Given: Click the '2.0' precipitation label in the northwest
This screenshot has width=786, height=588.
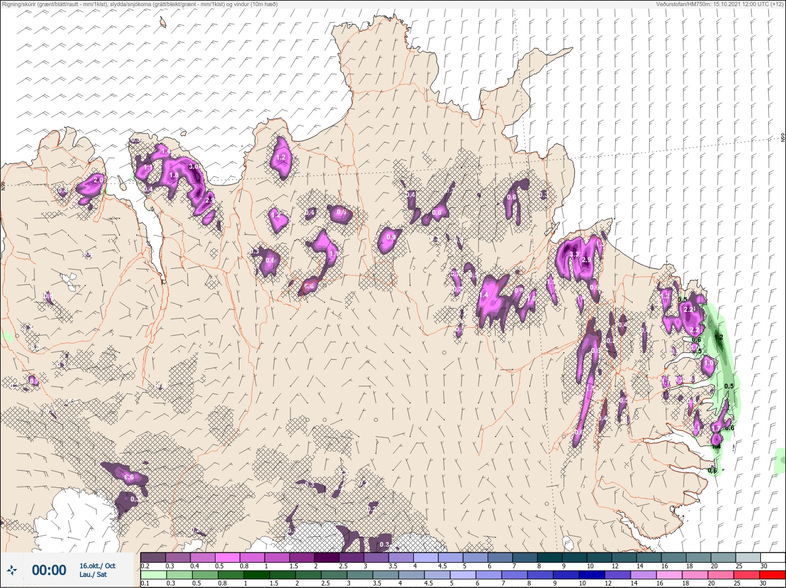Looking at the screenshot, I should tap(98, 179).
